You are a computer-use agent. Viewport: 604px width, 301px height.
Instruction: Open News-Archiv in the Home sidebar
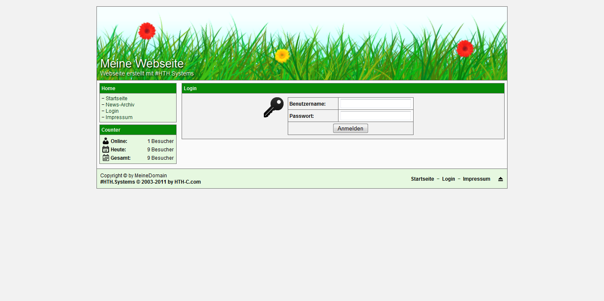[x=120, y=105]
